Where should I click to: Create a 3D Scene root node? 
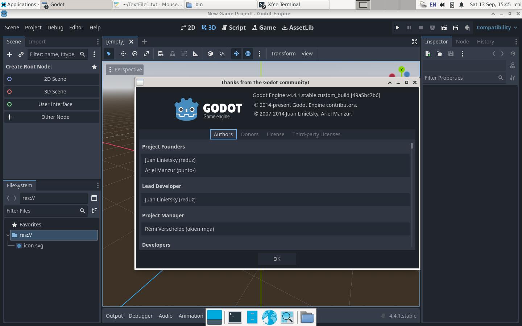coord(52,92)
